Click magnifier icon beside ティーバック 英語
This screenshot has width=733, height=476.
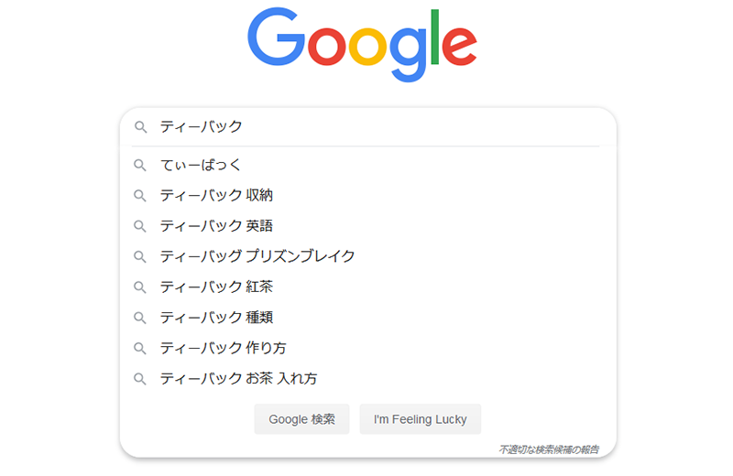[x=140, y=226]
